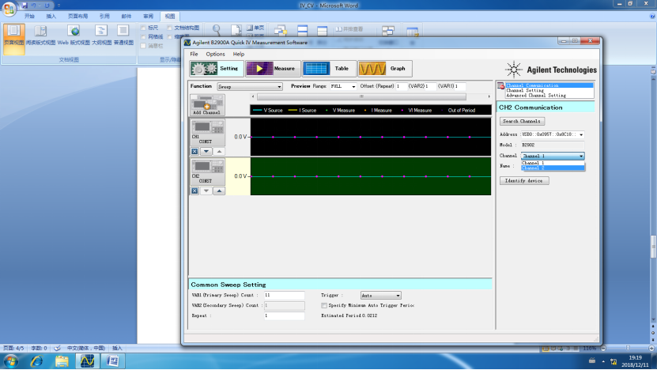Remove CH1 using its X button
Image resolution: width=657 pixels, height=370 pixels.
(x=194, y=151)
